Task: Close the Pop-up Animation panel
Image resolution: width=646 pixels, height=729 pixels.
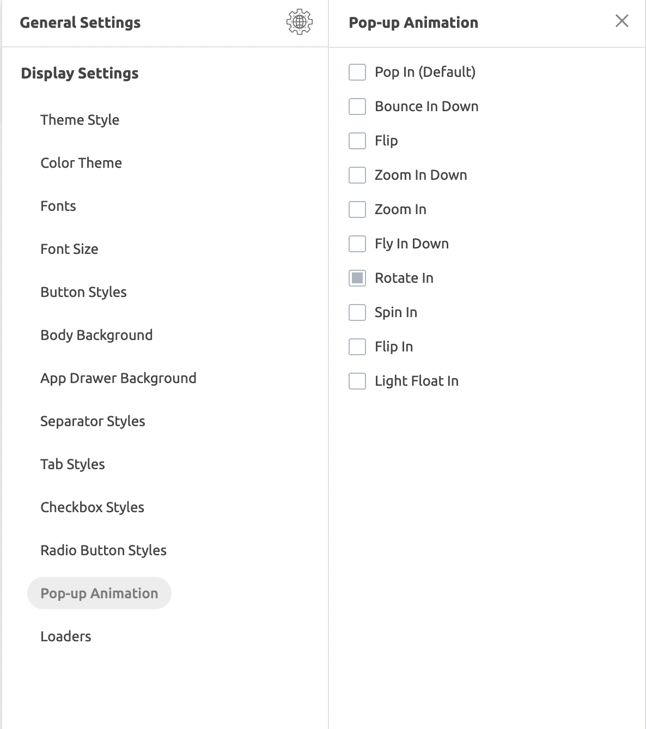Action: click(621, 21)
